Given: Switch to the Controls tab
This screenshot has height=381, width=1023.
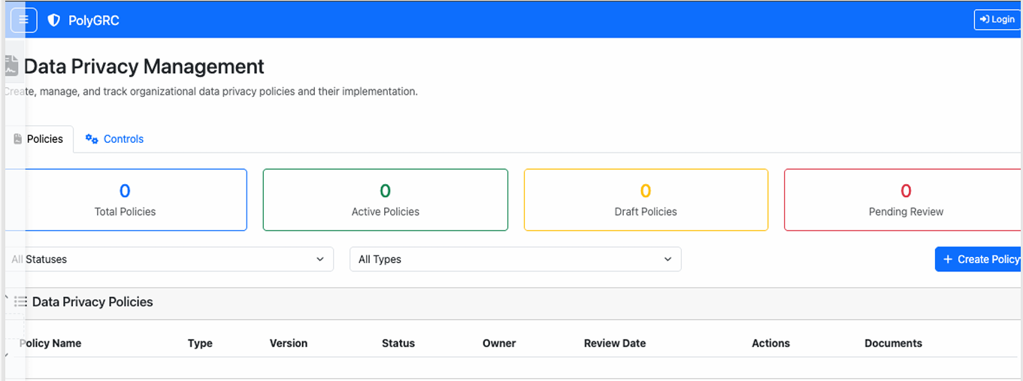Looking at the screenshot, I should pos(114,139).
